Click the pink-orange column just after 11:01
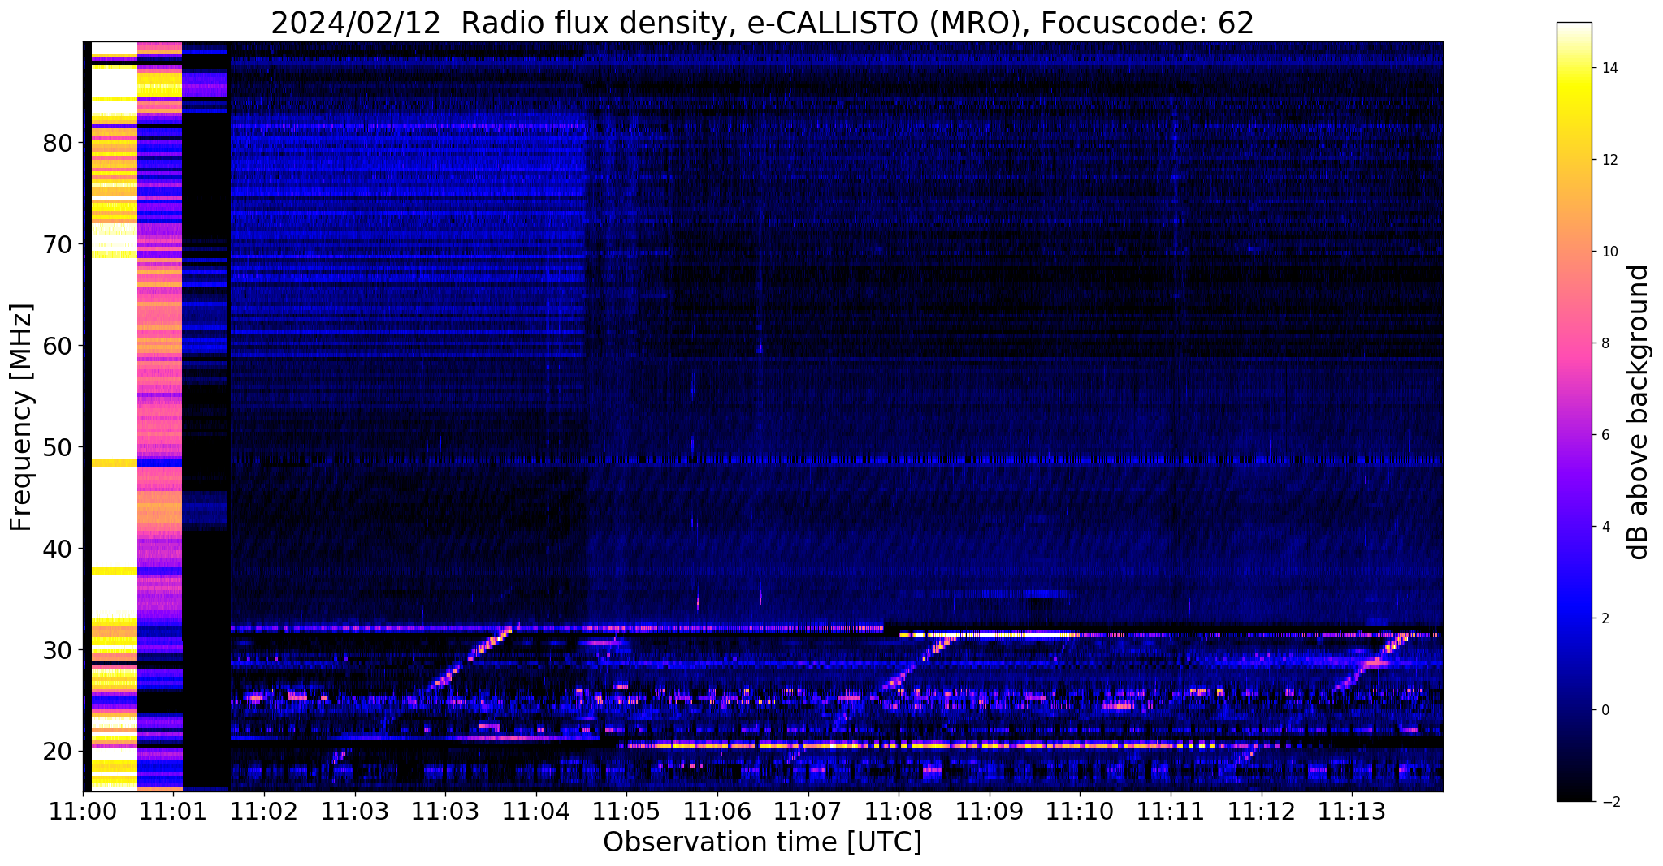 160,416
